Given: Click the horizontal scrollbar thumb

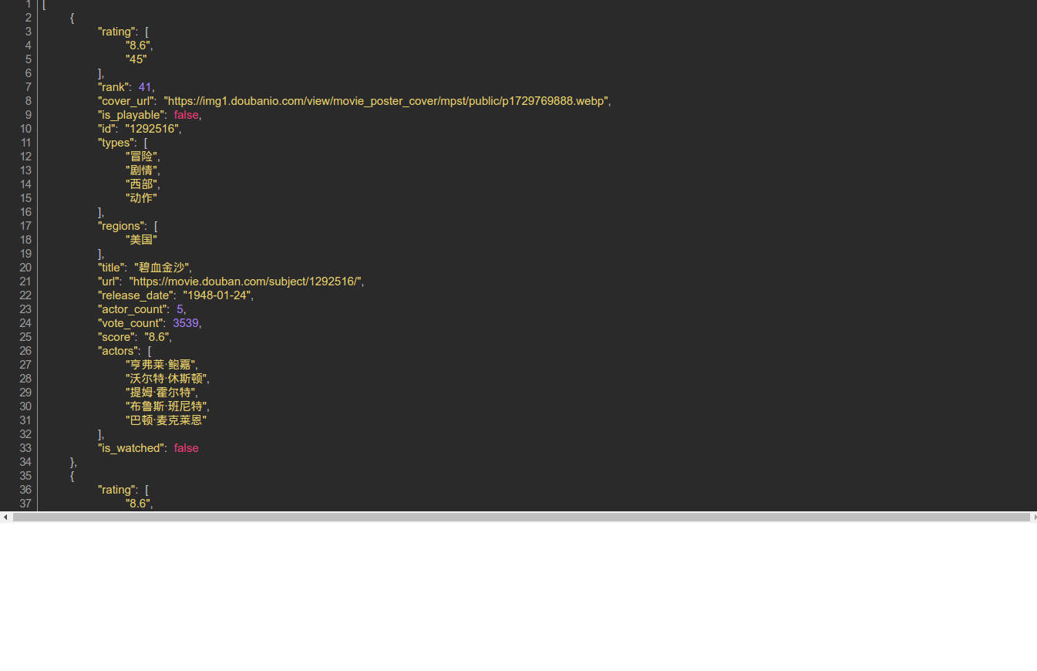Looking at the screenshot, I should tap(521, 517).
